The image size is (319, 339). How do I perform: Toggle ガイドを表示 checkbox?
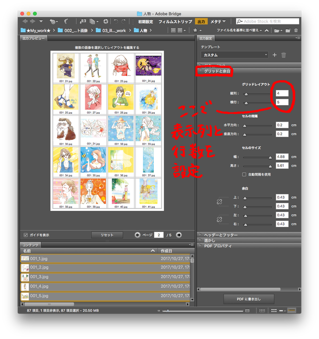click(26, 235)
